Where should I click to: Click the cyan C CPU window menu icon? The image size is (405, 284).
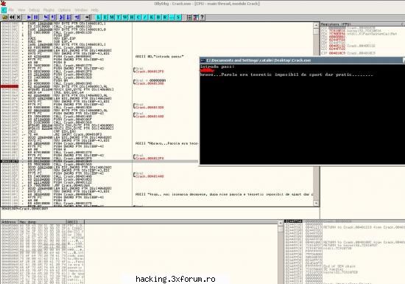click(4, 10)
